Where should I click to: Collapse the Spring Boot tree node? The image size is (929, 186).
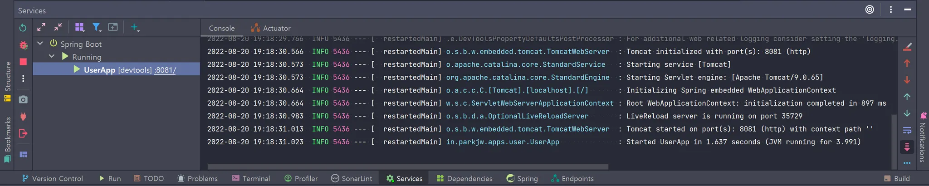click(40, 44)
